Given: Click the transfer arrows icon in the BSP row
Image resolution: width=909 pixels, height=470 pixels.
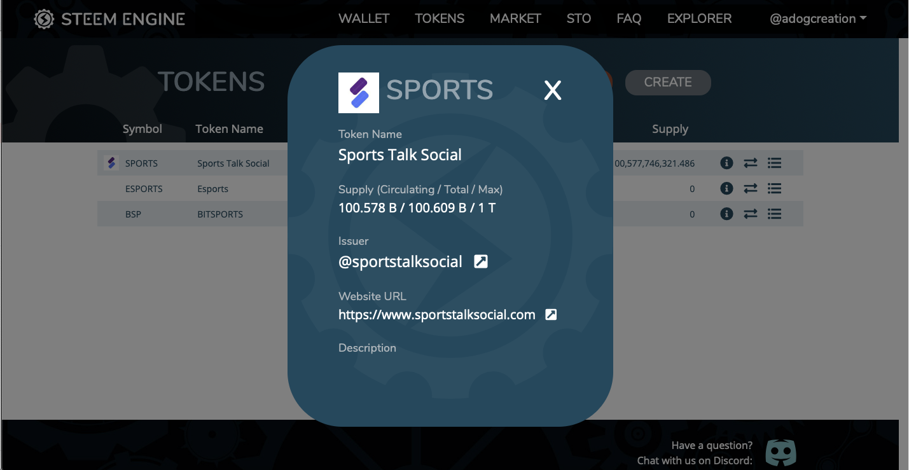Looking at the screenshot, I should (x=751, y=214).
